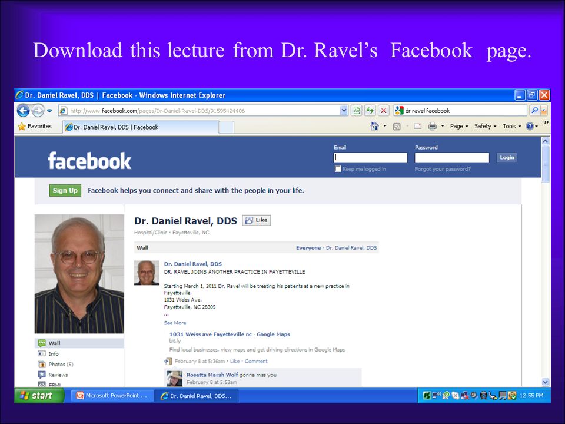Click the Home icon in command bar

coord(375,126)
